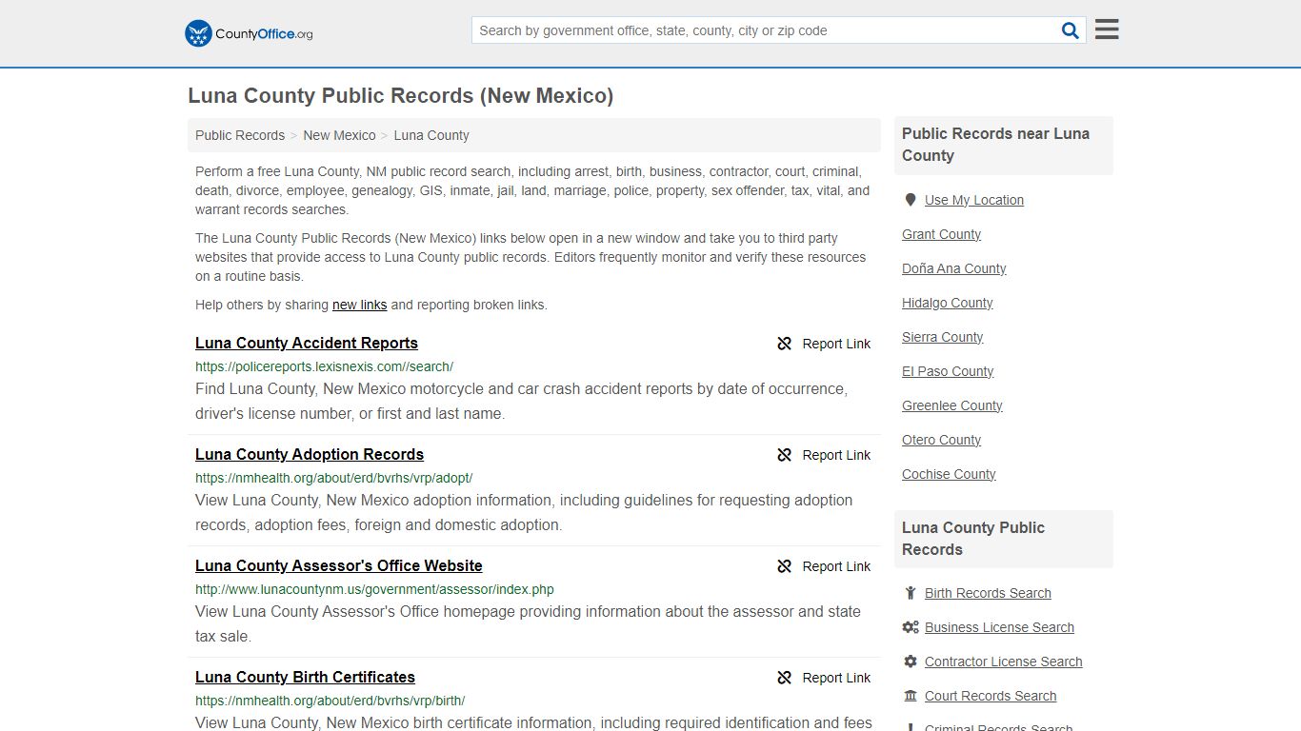Report Link for Assessor's Office Website

[x=836, y=566]
